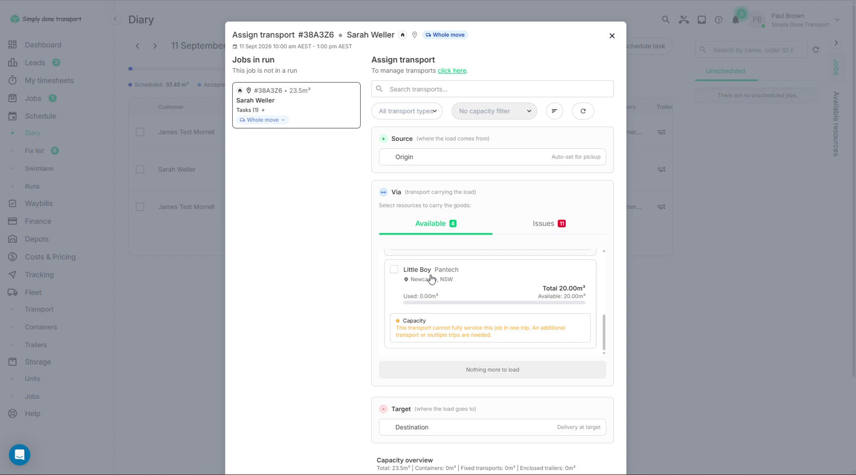Open the tablet icon in top bar
This screenshot has height=475, width=856.
701,20
